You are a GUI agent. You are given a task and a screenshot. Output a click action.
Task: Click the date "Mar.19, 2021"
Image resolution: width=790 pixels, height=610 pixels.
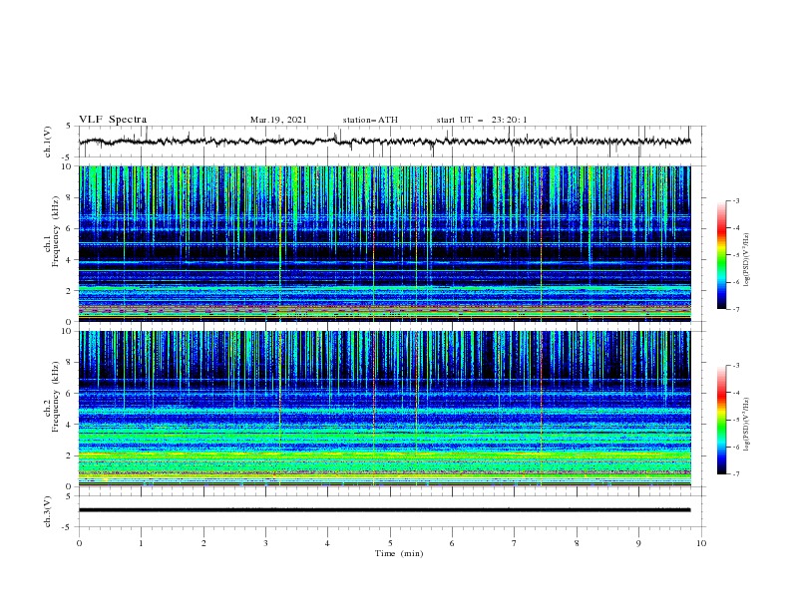tap(278, 120)
